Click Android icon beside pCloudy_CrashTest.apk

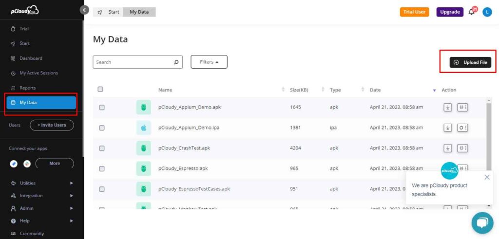pos(144,148)
